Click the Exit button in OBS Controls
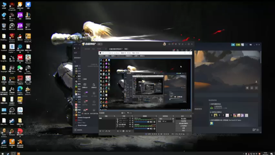Viewport: 275px width, 155px height. pyautogui.click(x=184, y=131)
